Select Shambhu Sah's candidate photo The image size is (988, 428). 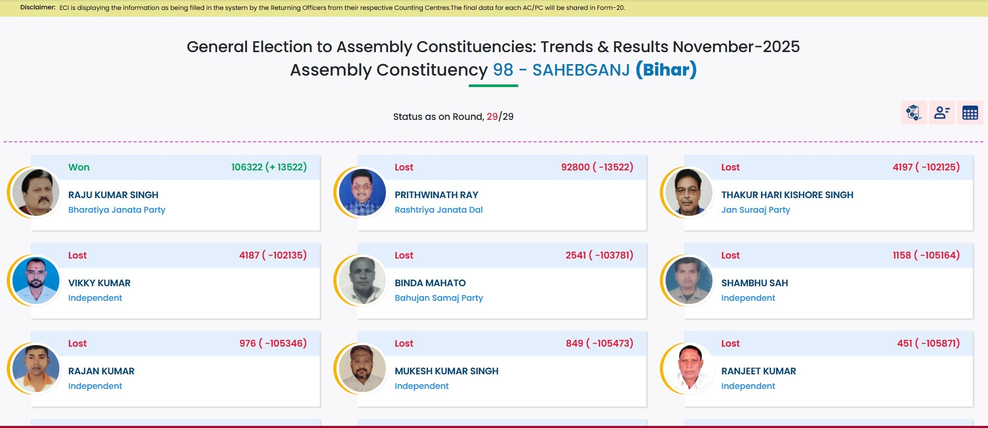[x=689, y=280]
